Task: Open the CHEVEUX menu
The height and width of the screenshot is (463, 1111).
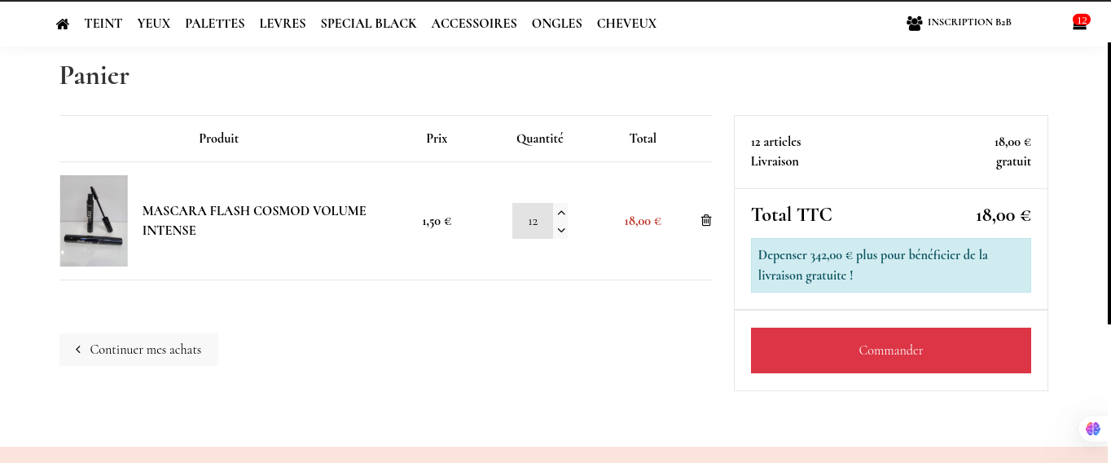Action: (x=626, y=24)
